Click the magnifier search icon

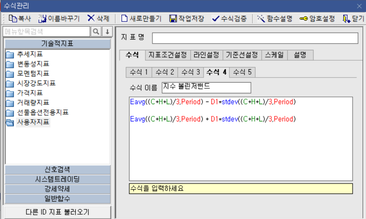[x=95, y=32]
